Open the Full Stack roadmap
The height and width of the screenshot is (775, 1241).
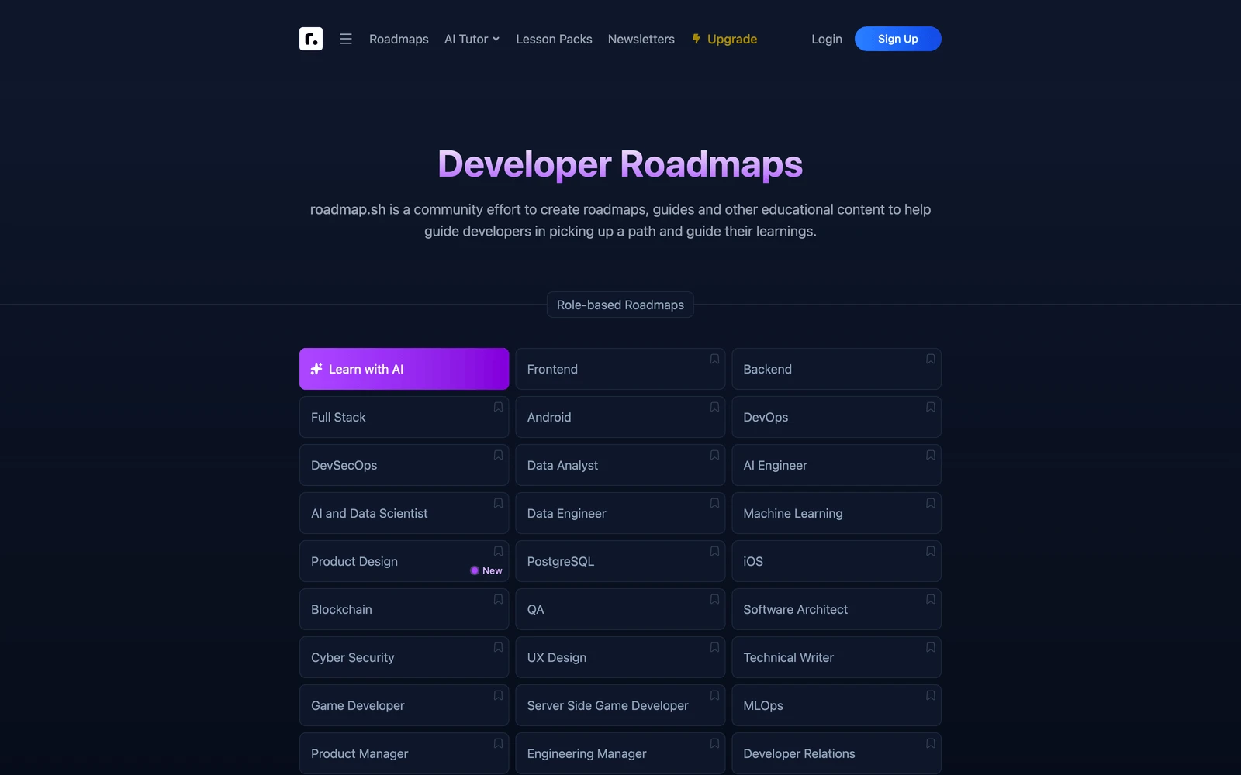click(x=404, y=417)
